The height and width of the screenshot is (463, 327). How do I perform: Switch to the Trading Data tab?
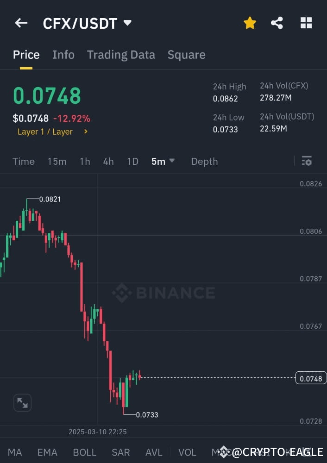click(x=121, y=55)
